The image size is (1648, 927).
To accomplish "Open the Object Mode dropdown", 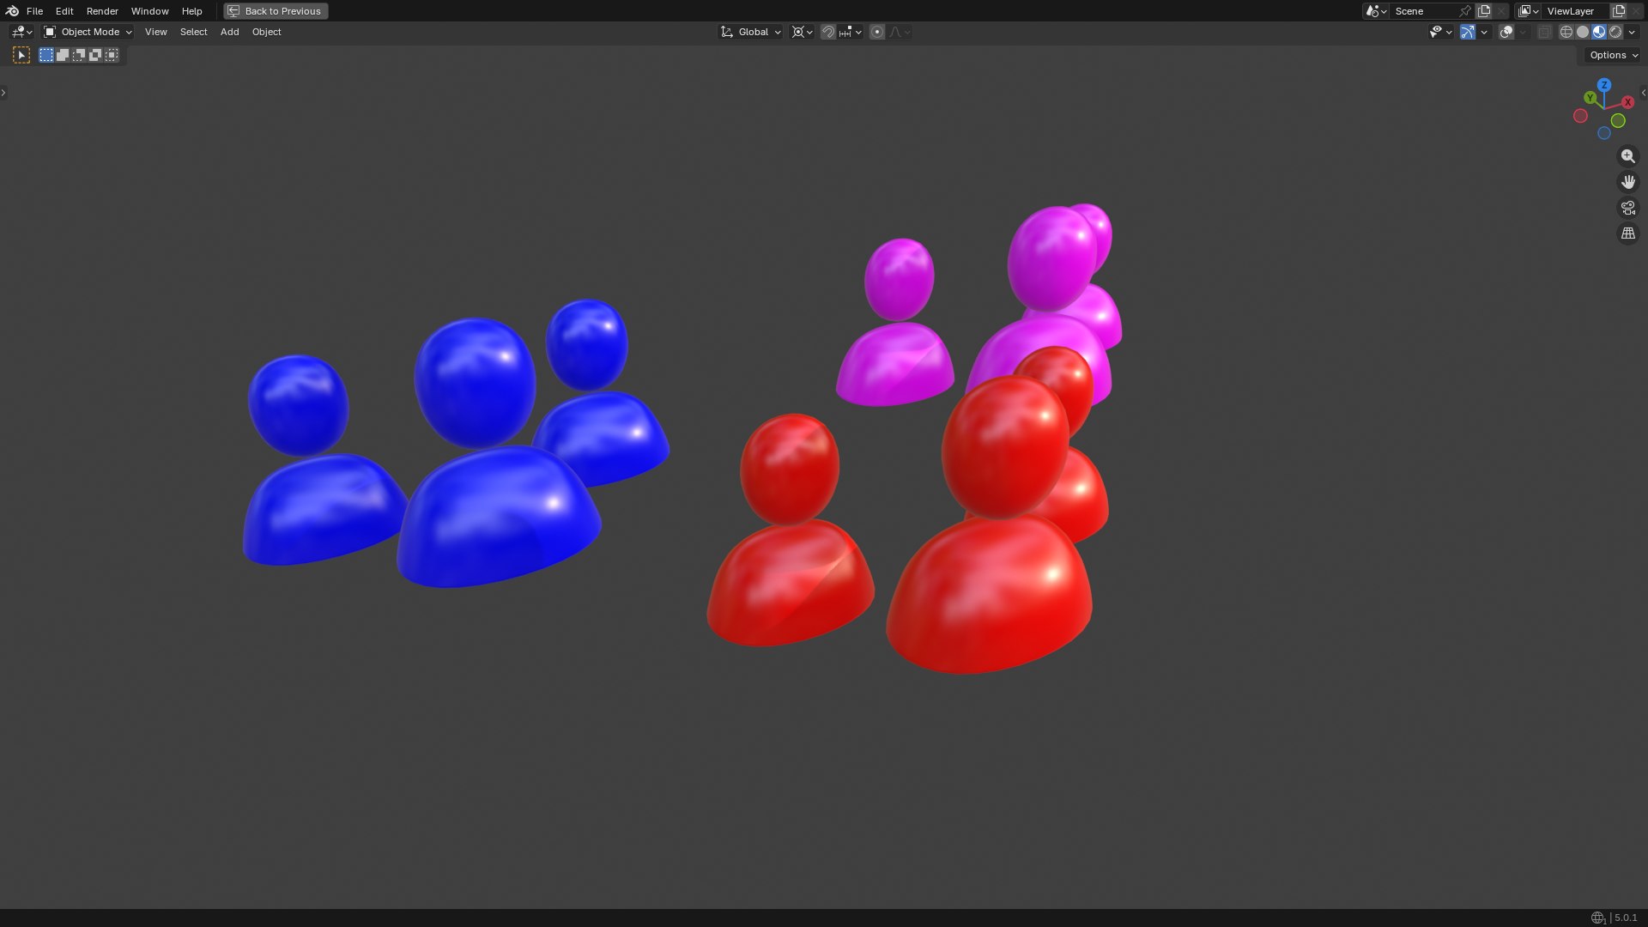I will (88, 32).
